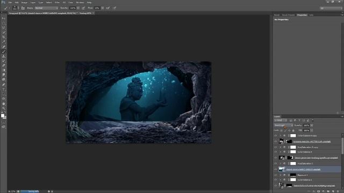Open the brush Mode dropdown
This screenshot has height=193, width=344.
point(46,8)
